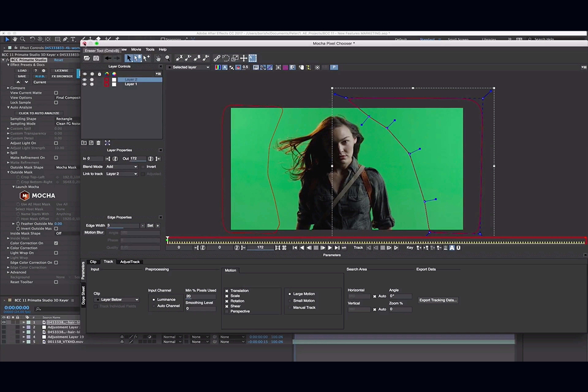Screen dimensions: 588x392
Task: Hide Layer 1 with its eye icon
Action: pos(84,84)
